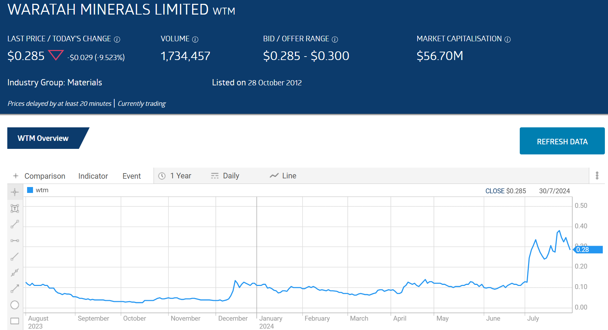The height and width of the screenshot is (330, 608).
Task: Select the arrow drawing tool
Action: (15, 288)
